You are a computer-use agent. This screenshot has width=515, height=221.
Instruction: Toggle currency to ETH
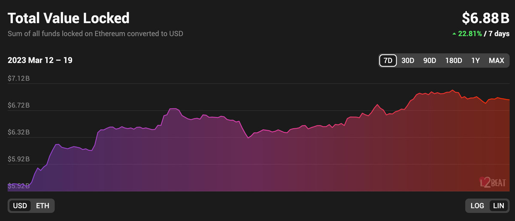coord(42,206)
